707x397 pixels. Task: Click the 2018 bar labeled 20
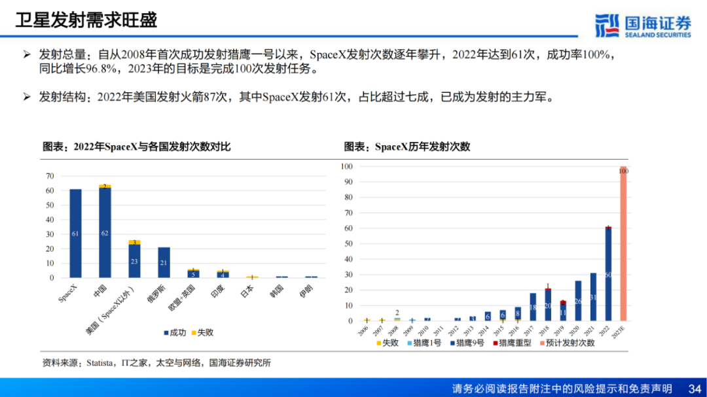tap(548, 305)
